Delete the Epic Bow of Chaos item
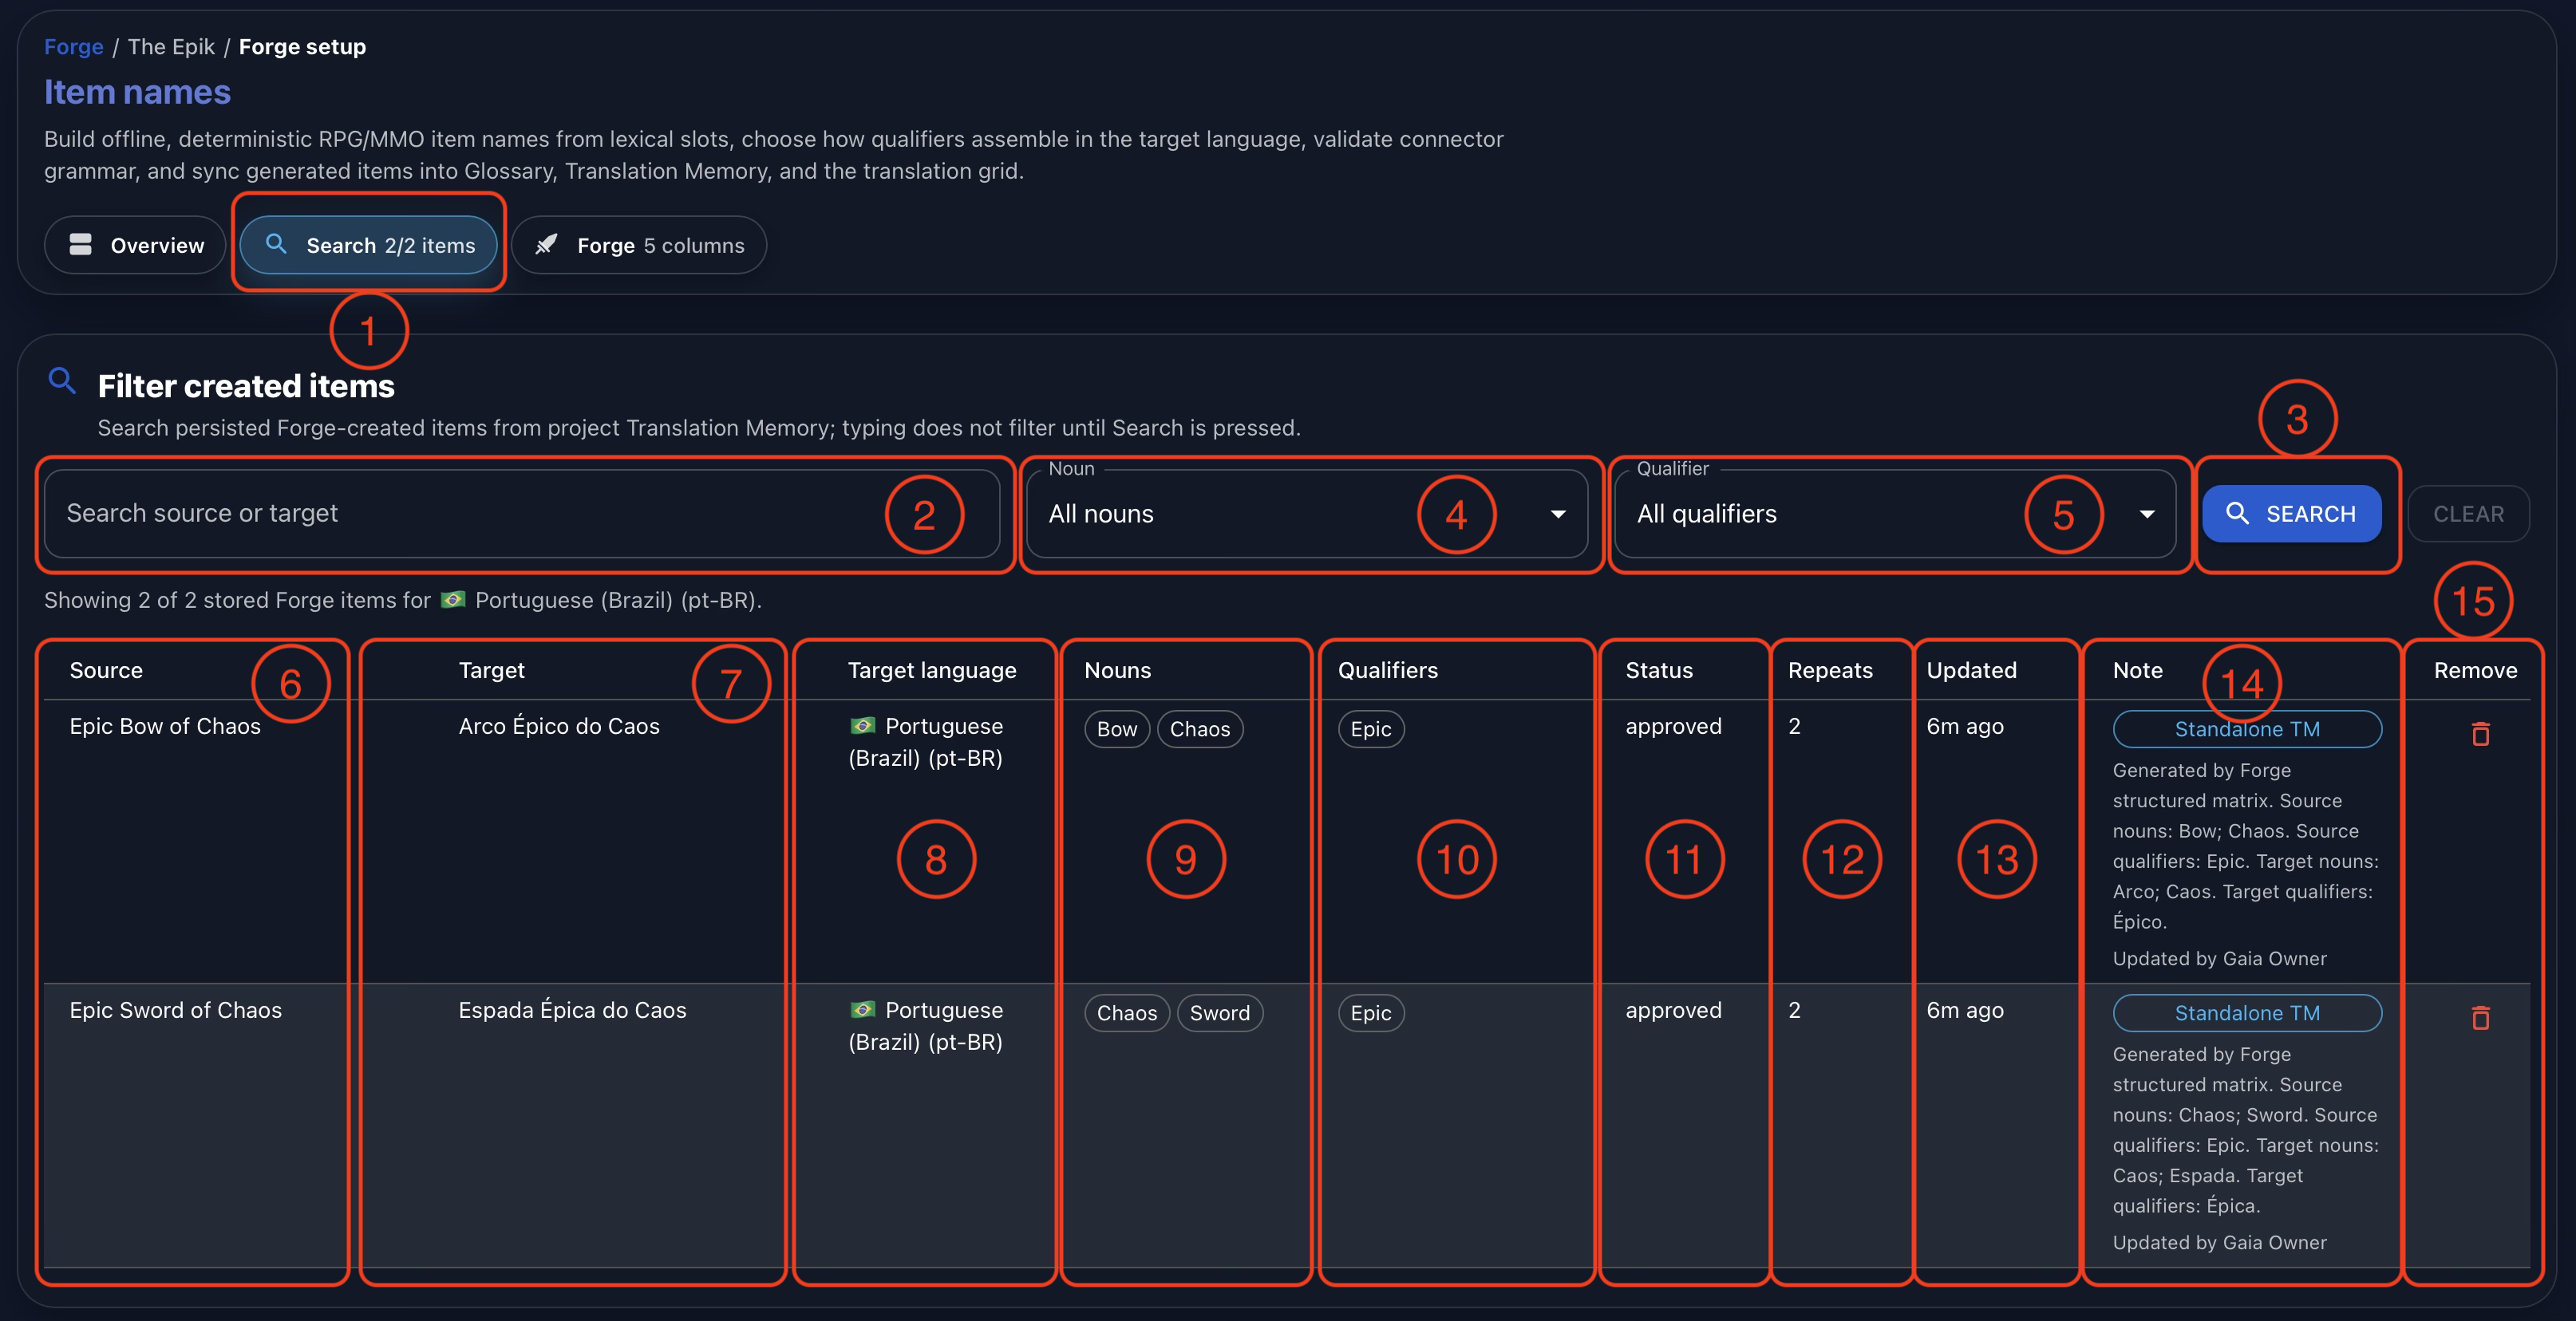This screenshot has height=1321, width=2576. point(2480,735)
